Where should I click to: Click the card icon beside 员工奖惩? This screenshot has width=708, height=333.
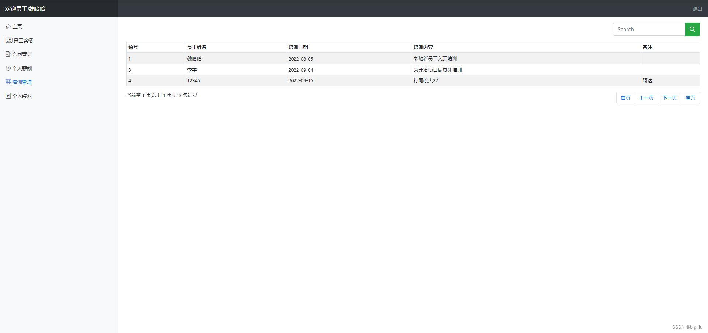9,40
